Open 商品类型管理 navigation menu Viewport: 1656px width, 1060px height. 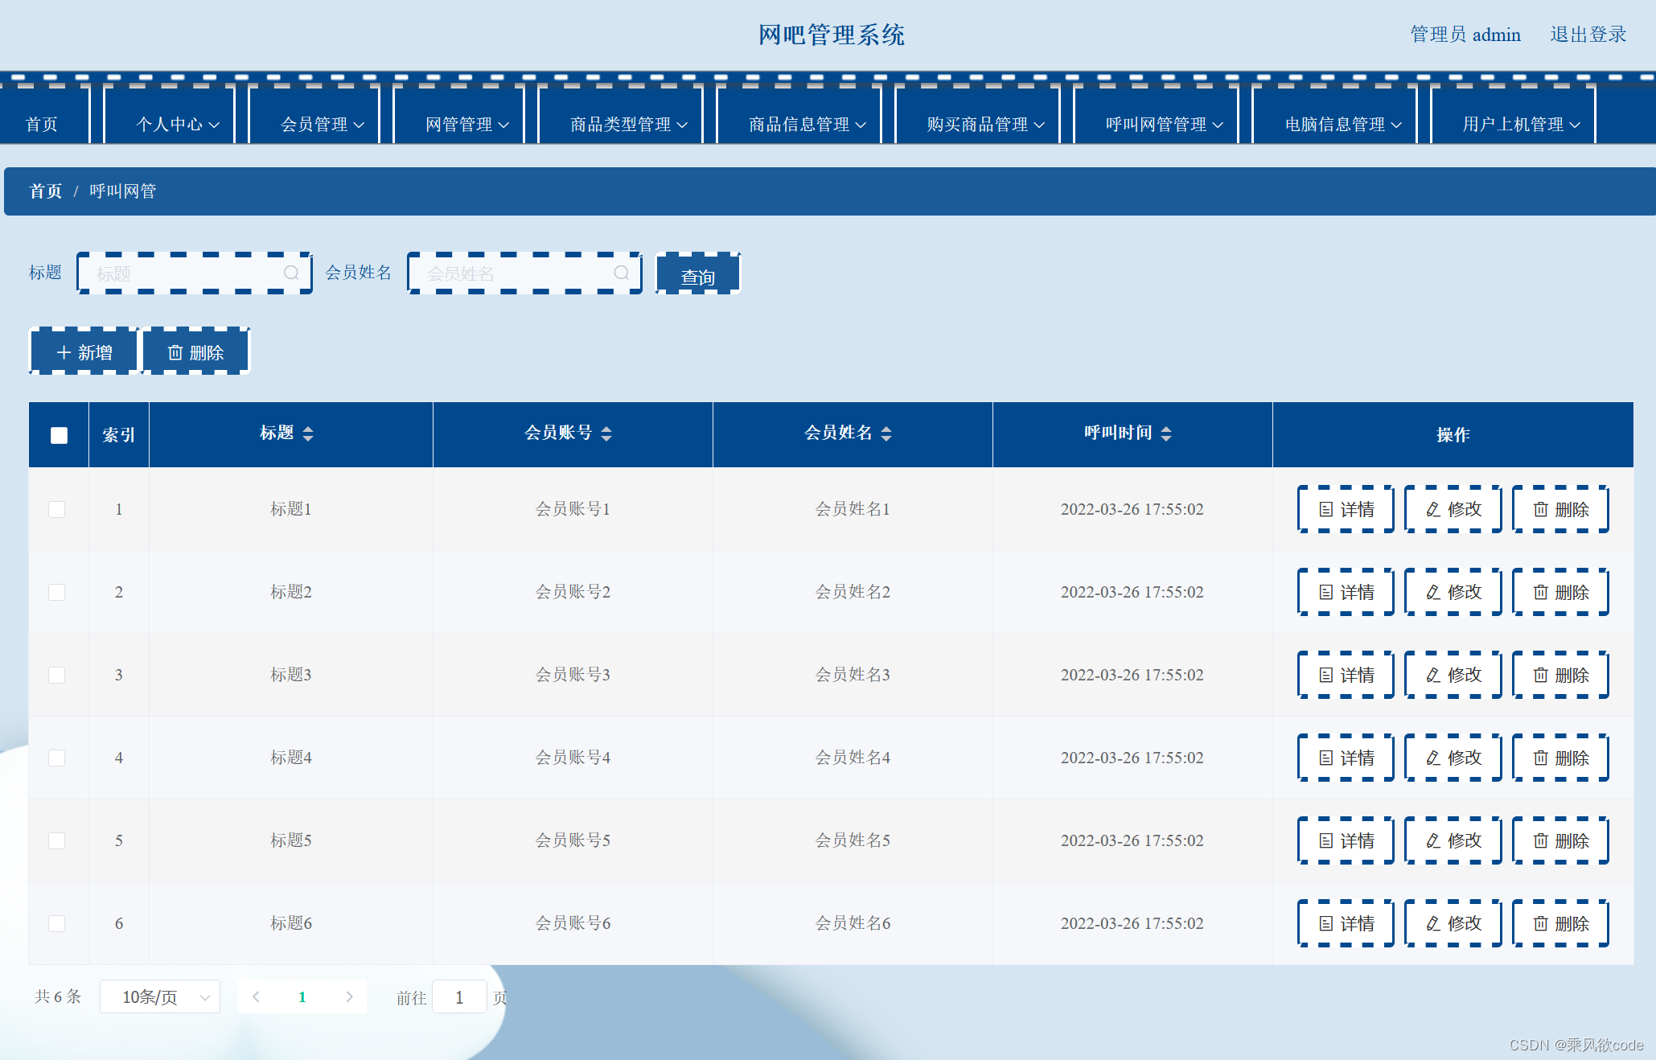pyautogui.click(x=628, y=125)
